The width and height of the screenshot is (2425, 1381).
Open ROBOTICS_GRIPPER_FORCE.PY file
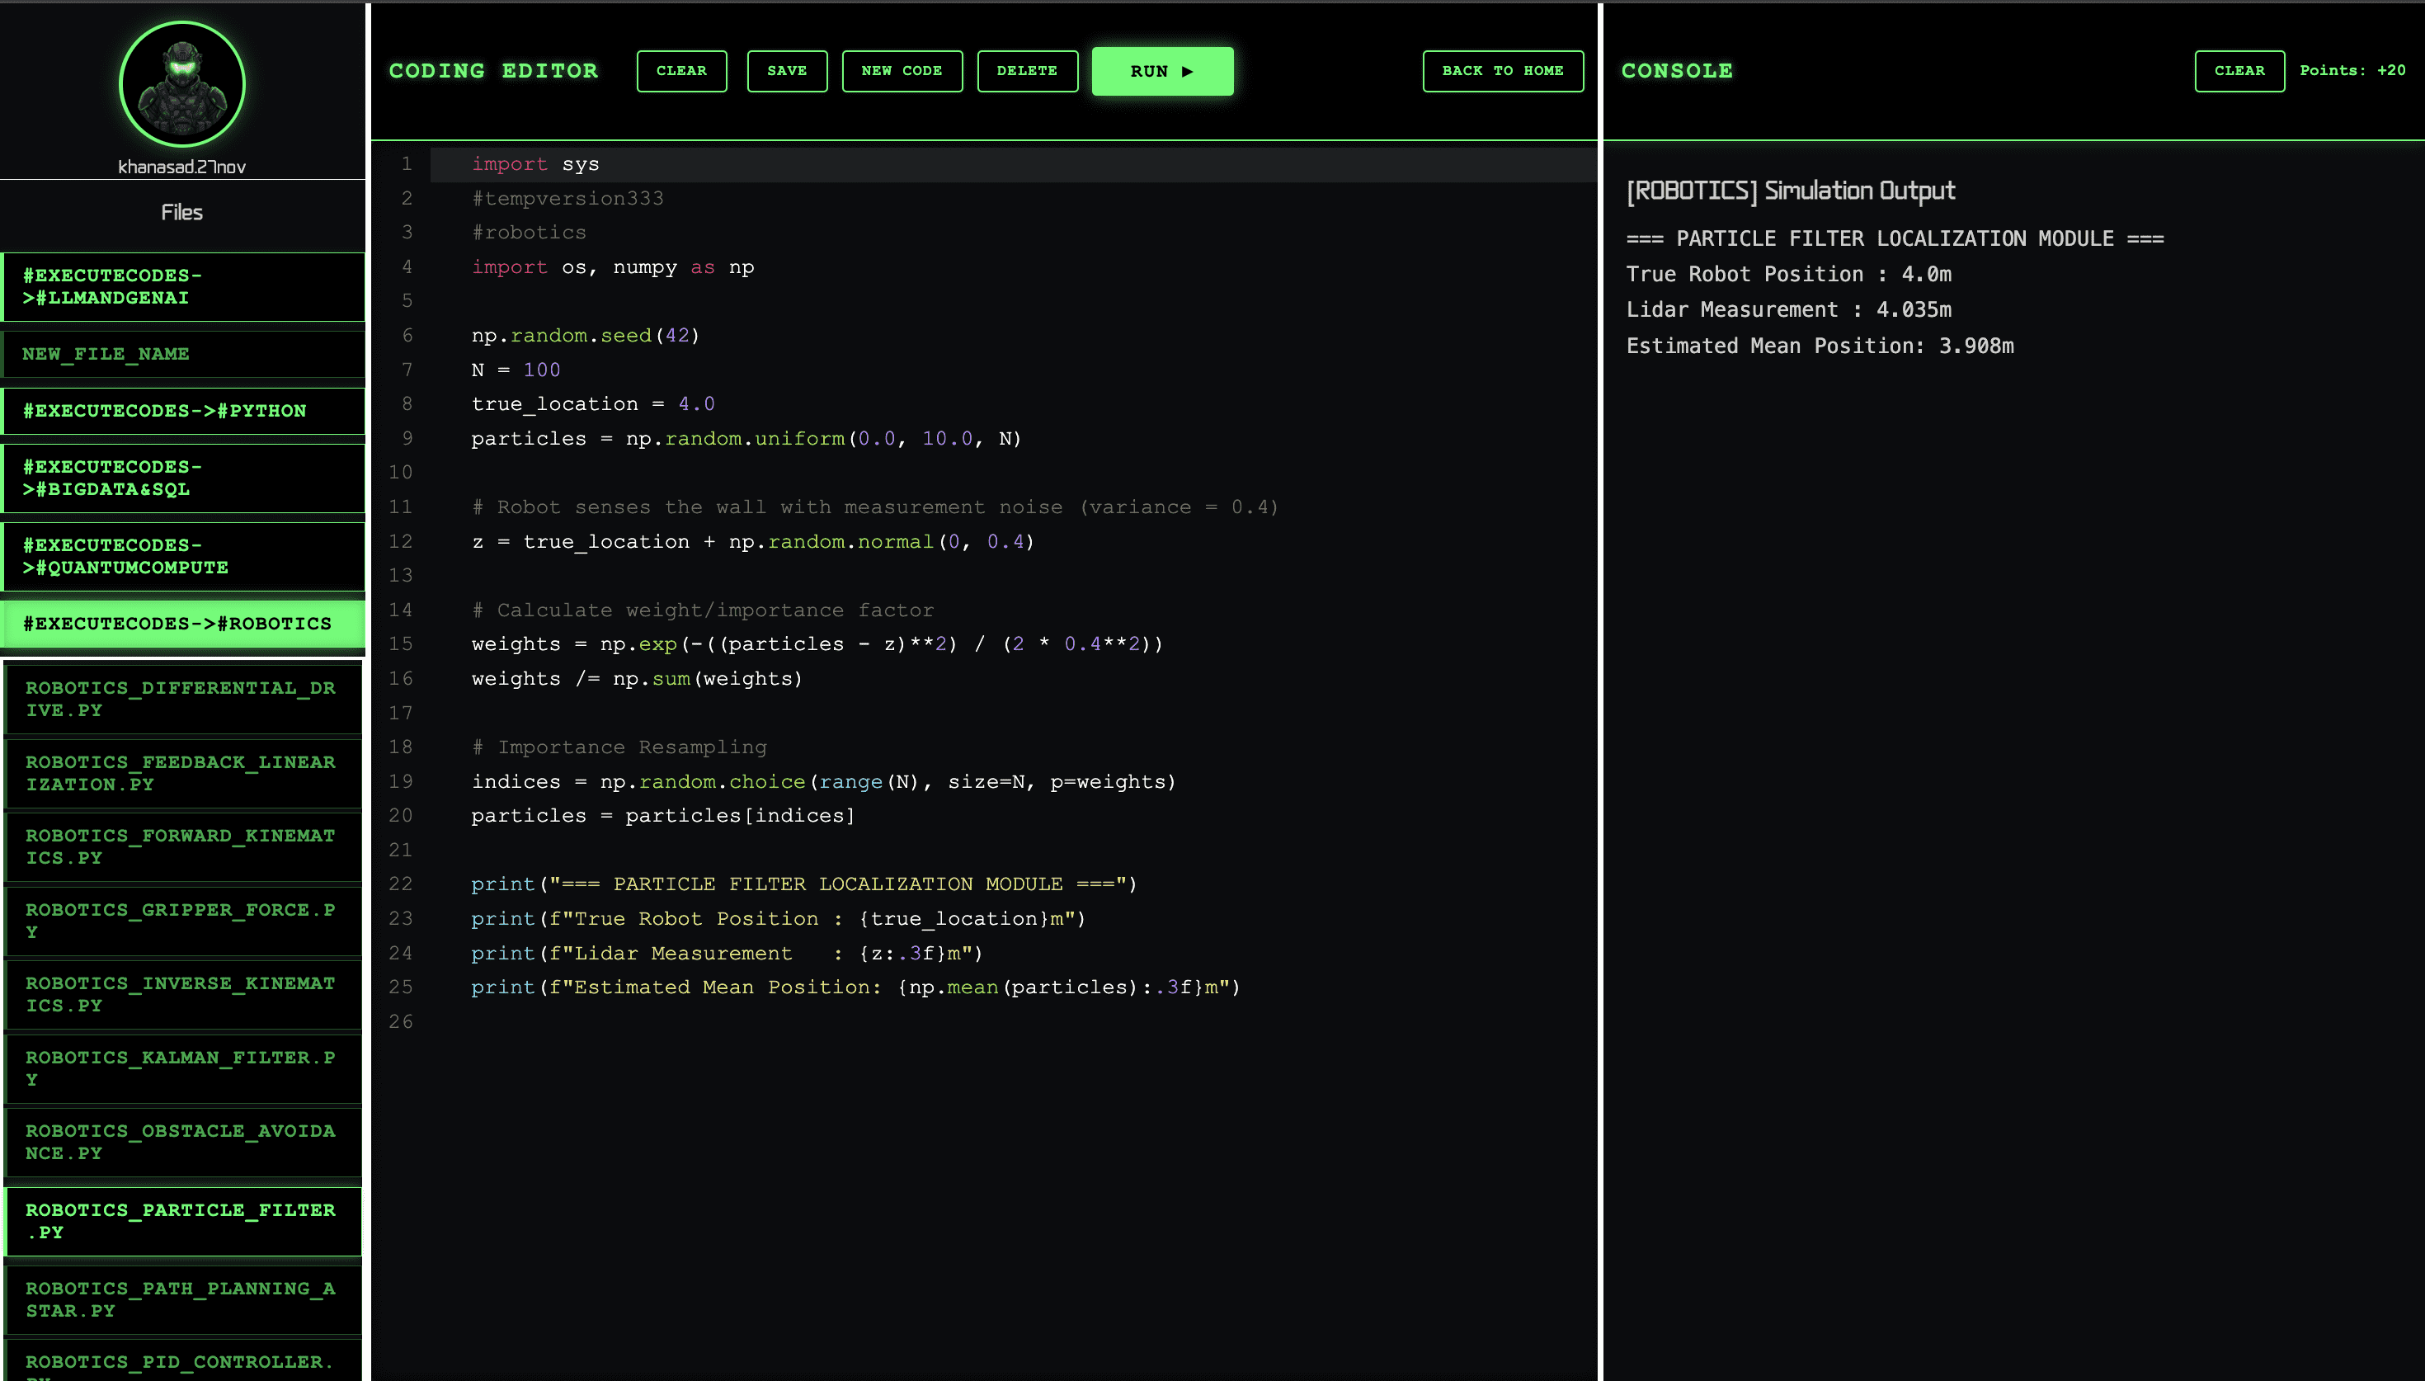pyautogui.click(x=184, y=921)
